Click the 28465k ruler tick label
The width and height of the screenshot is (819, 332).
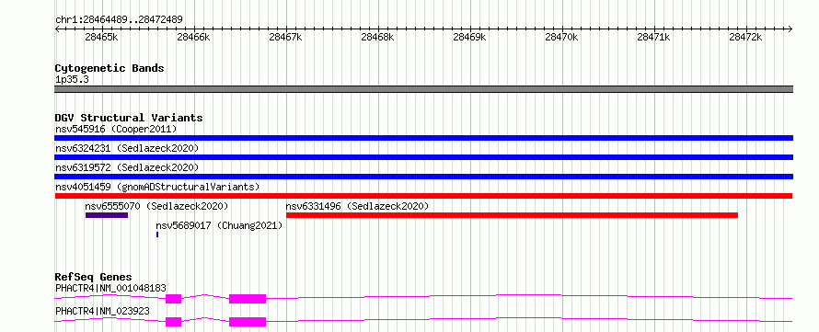[x=101, y=37]
